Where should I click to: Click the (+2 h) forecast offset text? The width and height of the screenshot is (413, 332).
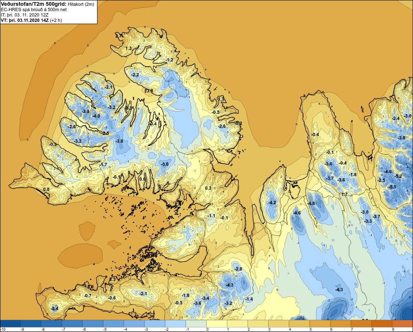(x=56, y=20)
